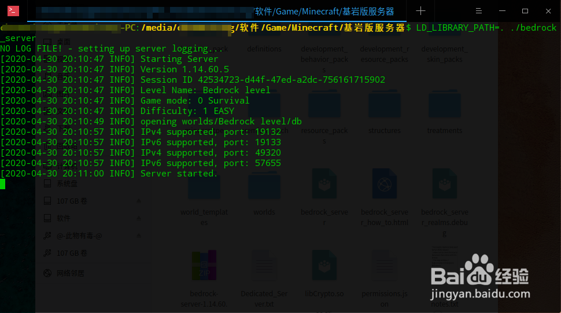The width and height of the screenshot is (561, 313).
Task: Click the red terminal app icon
Action: 13,11
